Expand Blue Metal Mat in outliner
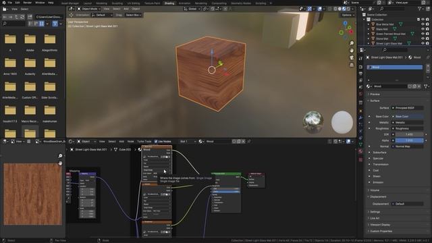The image size is (432, 243). (369, 24)
